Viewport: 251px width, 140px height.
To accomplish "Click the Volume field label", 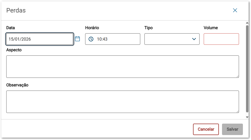I will pos(211,28).
